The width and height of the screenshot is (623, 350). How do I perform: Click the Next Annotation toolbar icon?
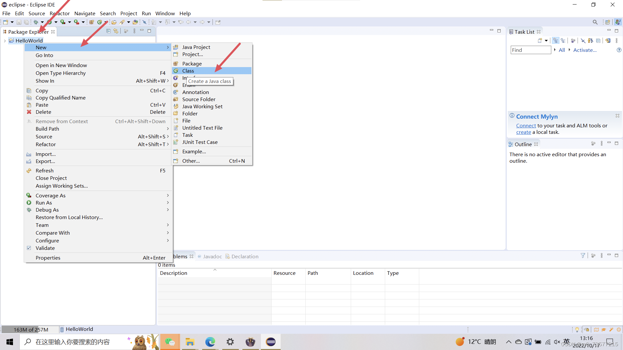(x=154, y=22)
